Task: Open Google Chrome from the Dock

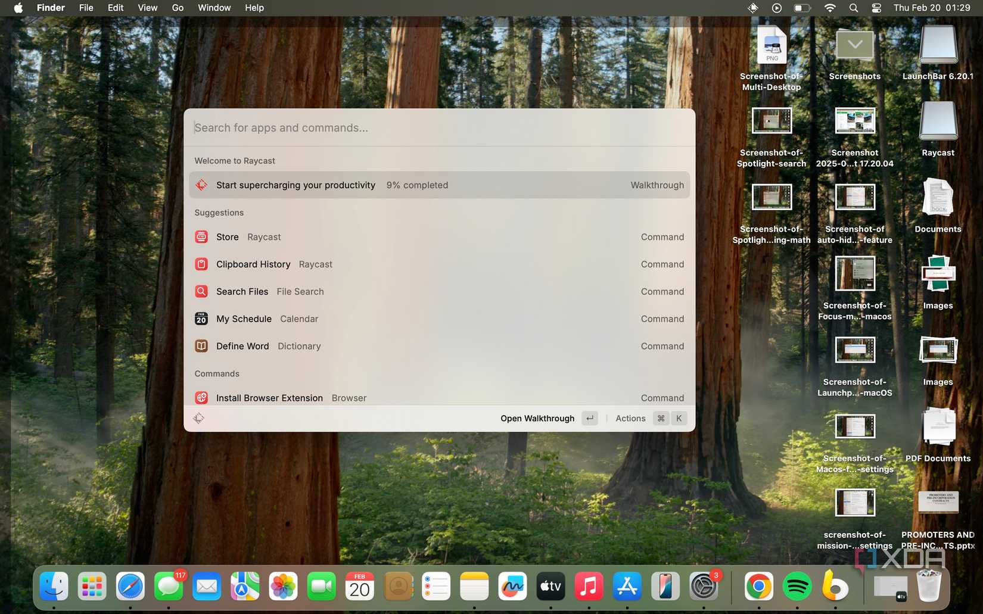Action: tap(758, 587)
